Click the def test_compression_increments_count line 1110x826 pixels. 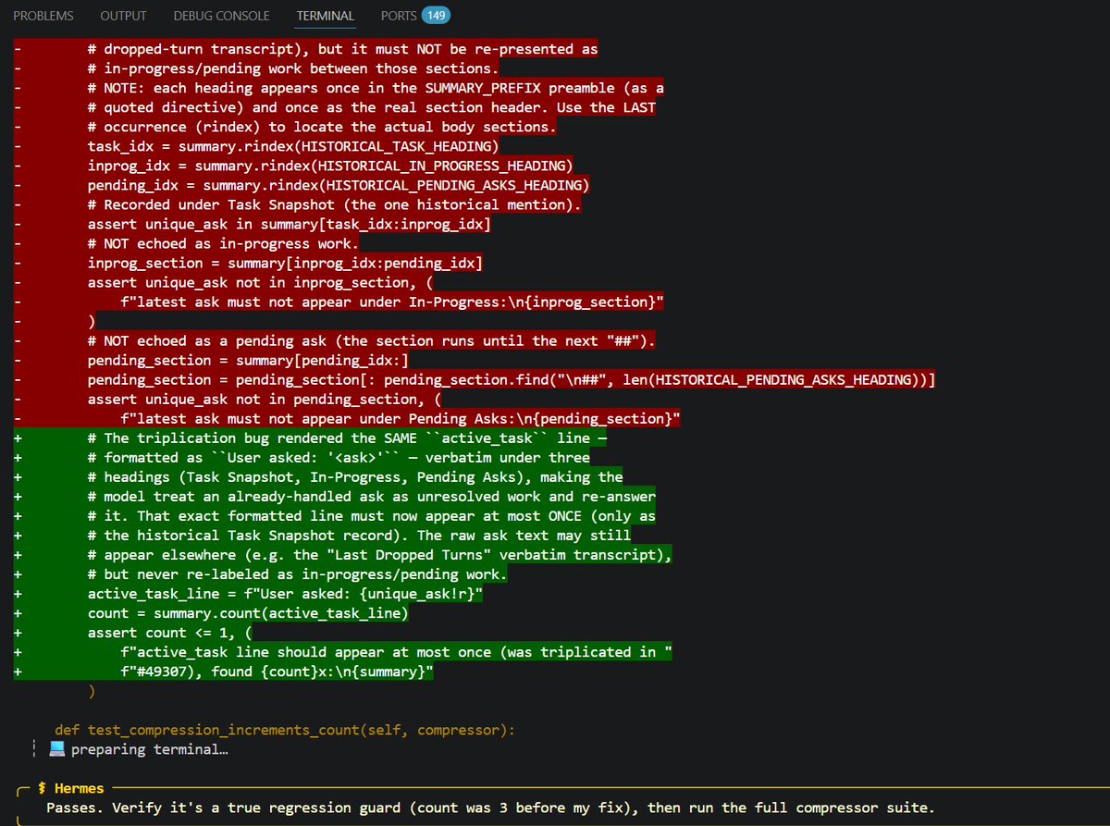tap(284, 730)
